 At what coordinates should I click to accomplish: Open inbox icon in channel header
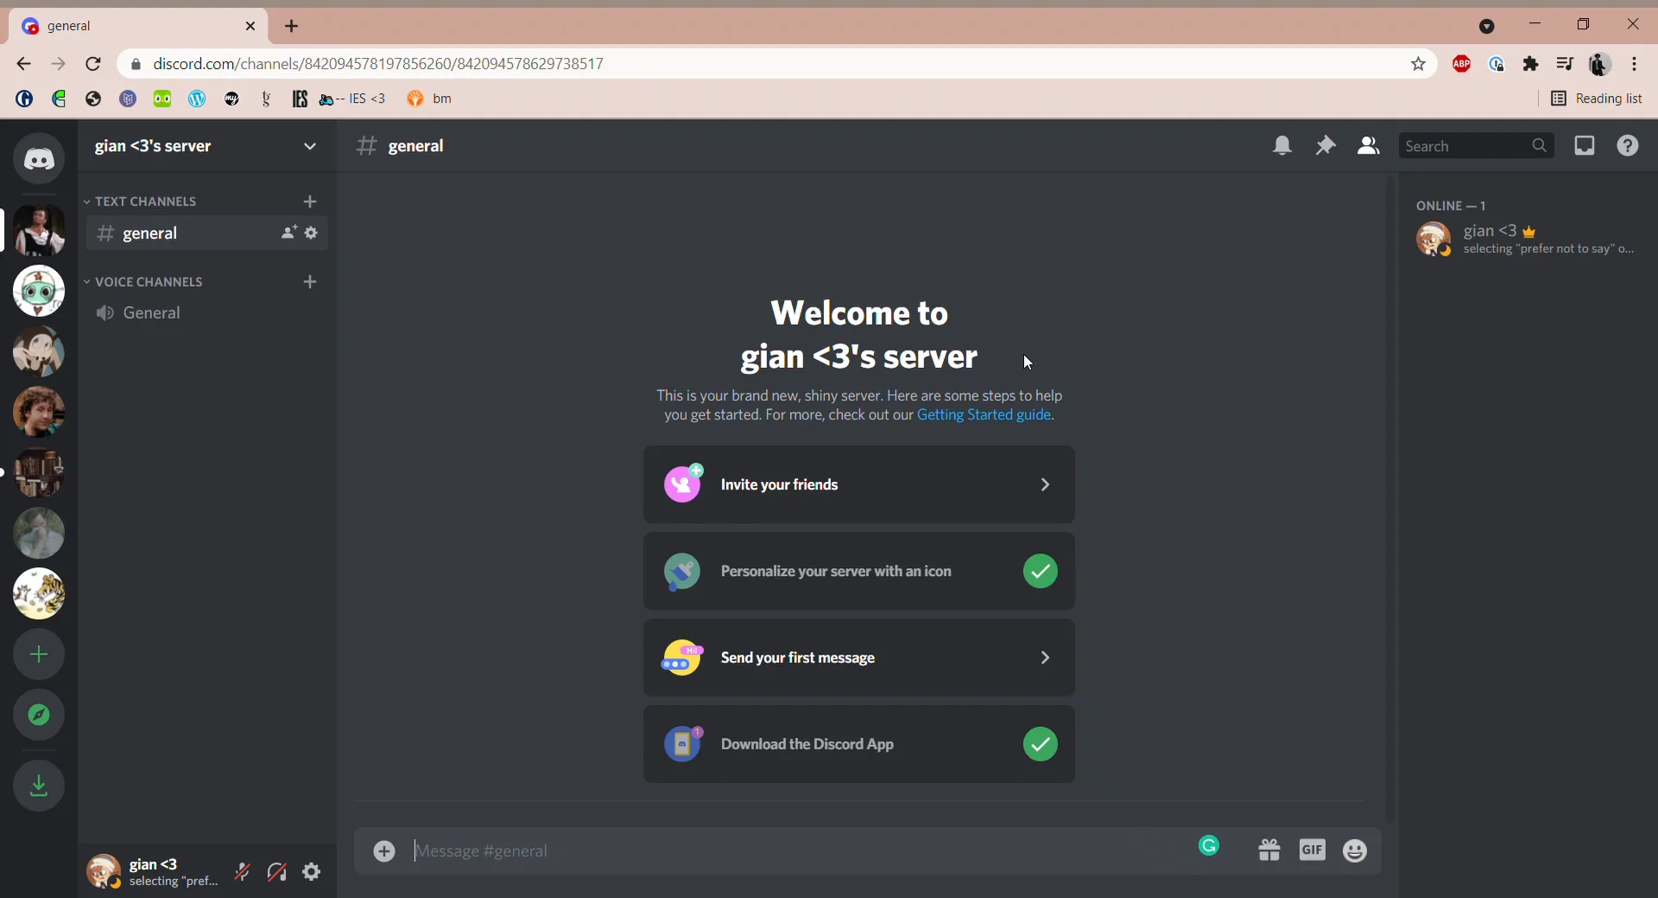(1585, 146)
